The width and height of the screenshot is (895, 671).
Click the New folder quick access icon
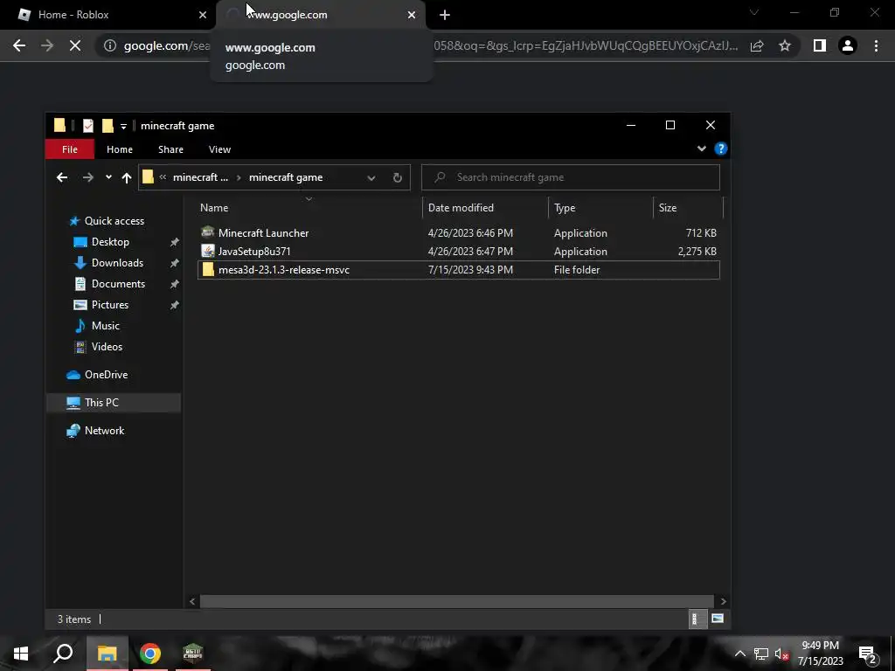[x=108, y=126]
